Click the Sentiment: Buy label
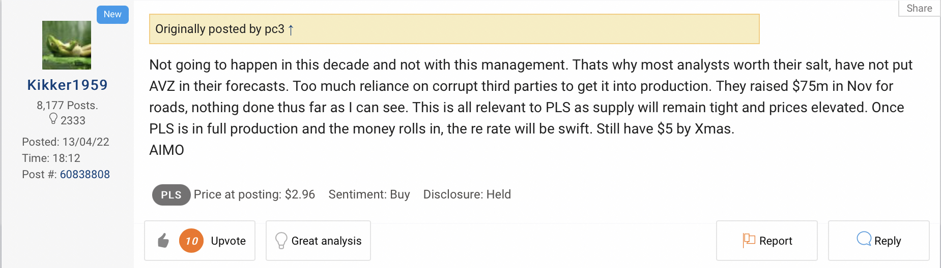Viewport: 941px width, 268px height. point(369,194)
